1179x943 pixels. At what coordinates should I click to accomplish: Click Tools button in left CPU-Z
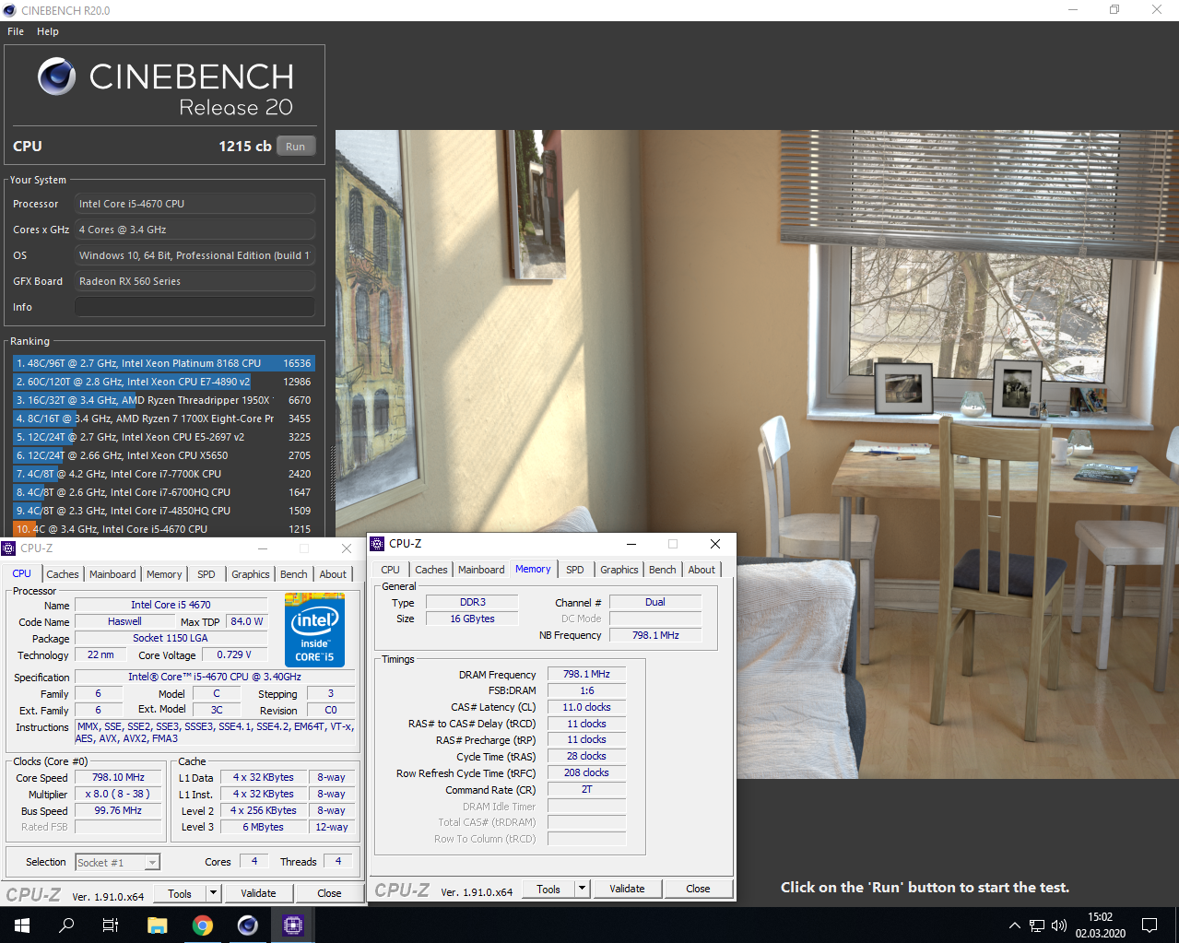(180, 893)
